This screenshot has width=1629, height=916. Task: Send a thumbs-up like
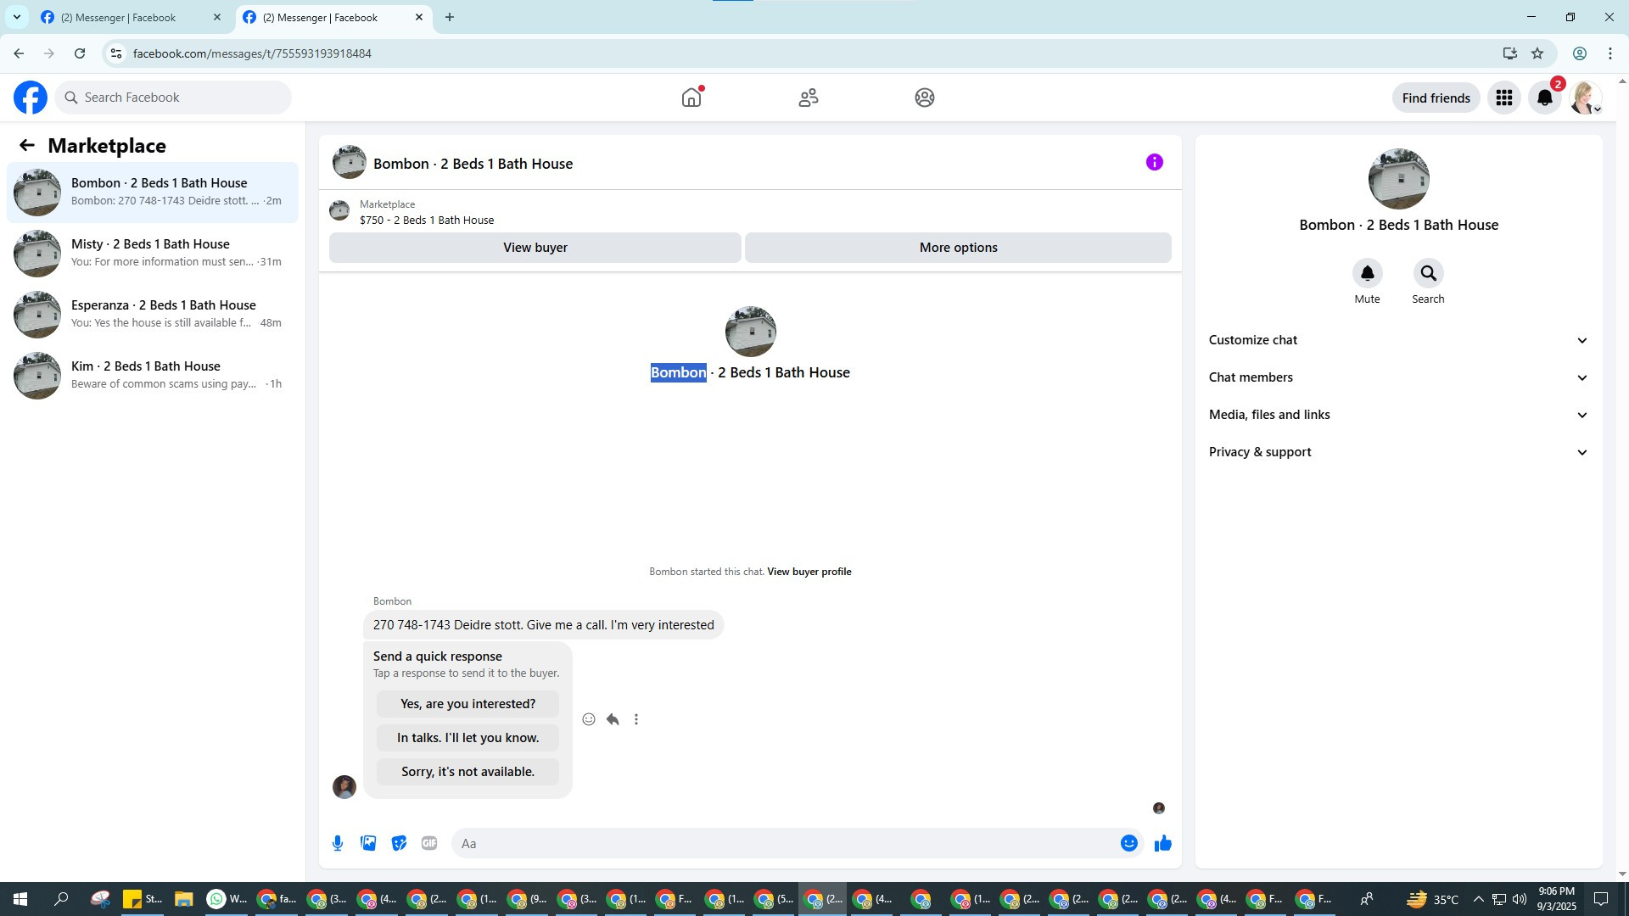click(1163, 843)
